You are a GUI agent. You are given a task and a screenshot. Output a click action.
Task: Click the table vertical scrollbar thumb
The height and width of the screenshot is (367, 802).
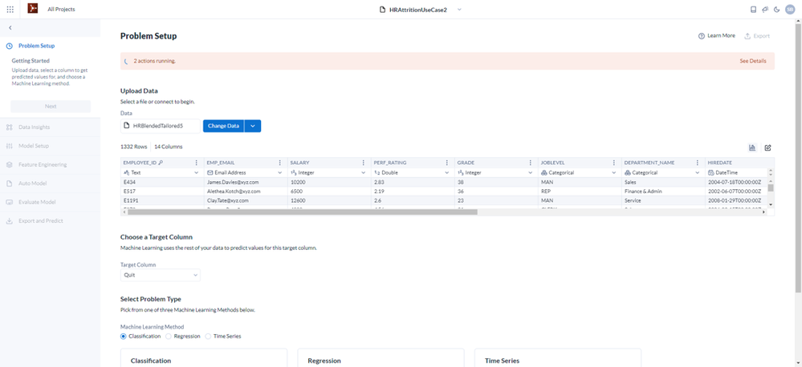click(x=771, y=188)
